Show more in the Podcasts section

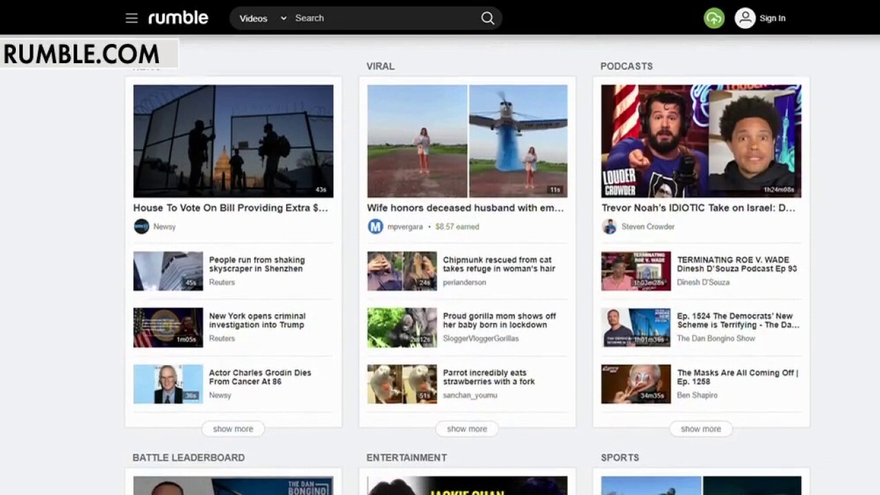(701, 429)
